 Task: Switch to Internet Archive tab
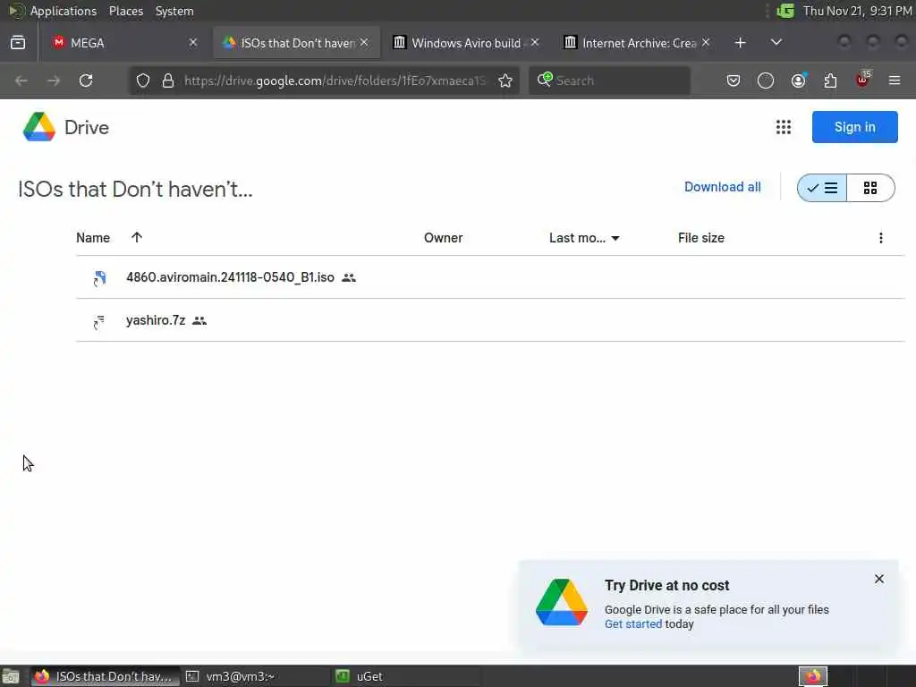[x=637, y=43]
